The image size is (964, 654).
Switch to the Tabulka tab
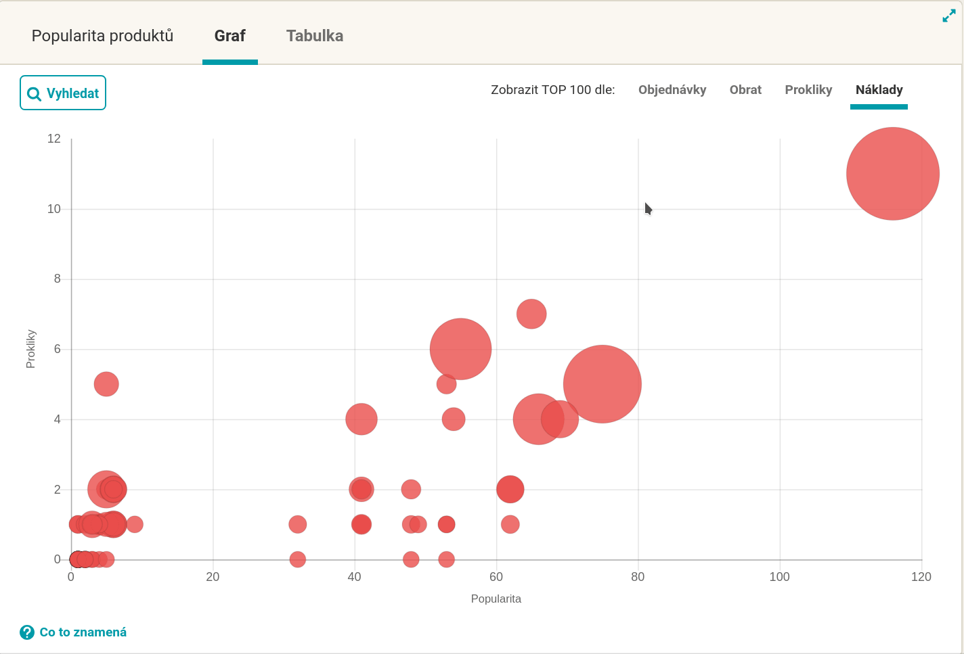pos(314,36)
